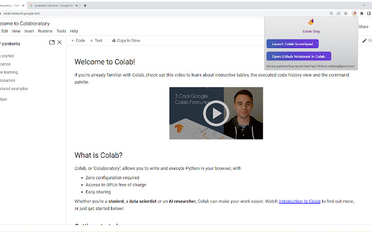The height and width of the screenshot is (232, 372).
Task: Open the Chrome extensions puzzle icon
Action: pyautogui.click(x=362, y=13)
